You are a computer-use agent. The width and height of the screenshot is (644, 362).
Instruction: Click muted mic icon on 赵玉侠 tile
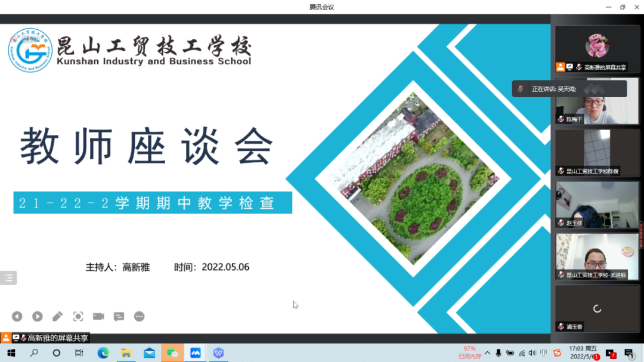(x=561, y=222)
